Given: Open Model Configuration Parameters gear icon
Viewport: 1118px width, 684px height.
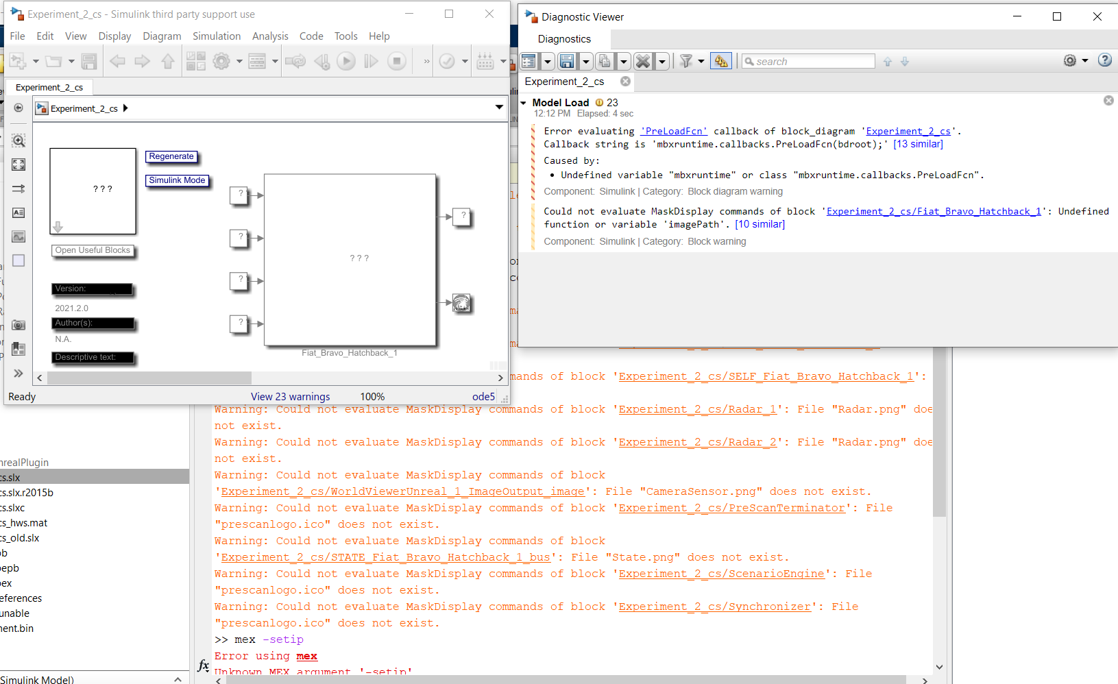Looking at the screenshot, I should coord(221,62).
